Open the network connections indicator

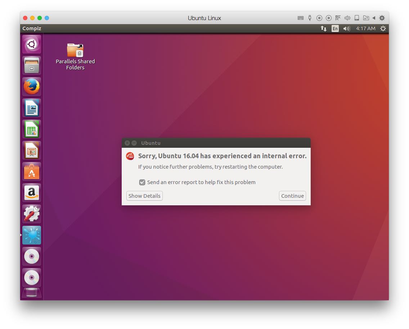point(323,28)
